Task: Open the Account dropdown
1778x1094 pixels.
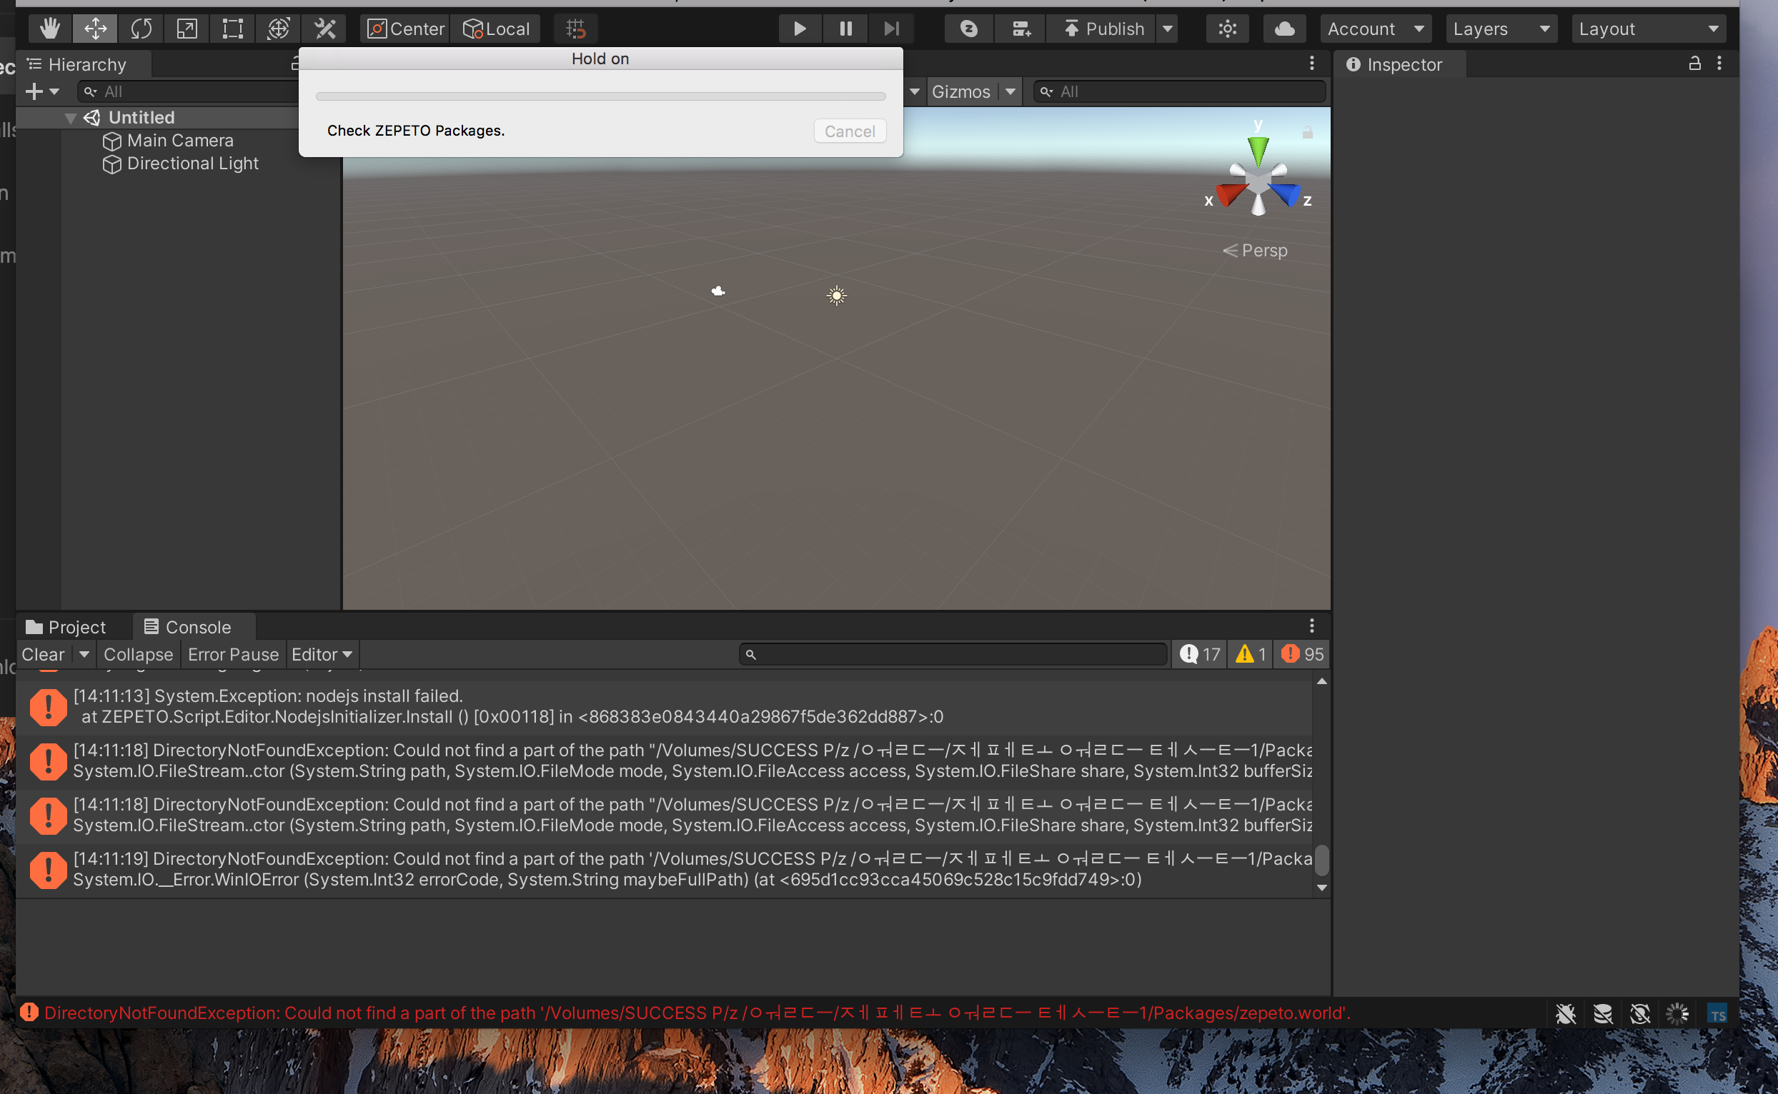Action: coord(1375,29)
